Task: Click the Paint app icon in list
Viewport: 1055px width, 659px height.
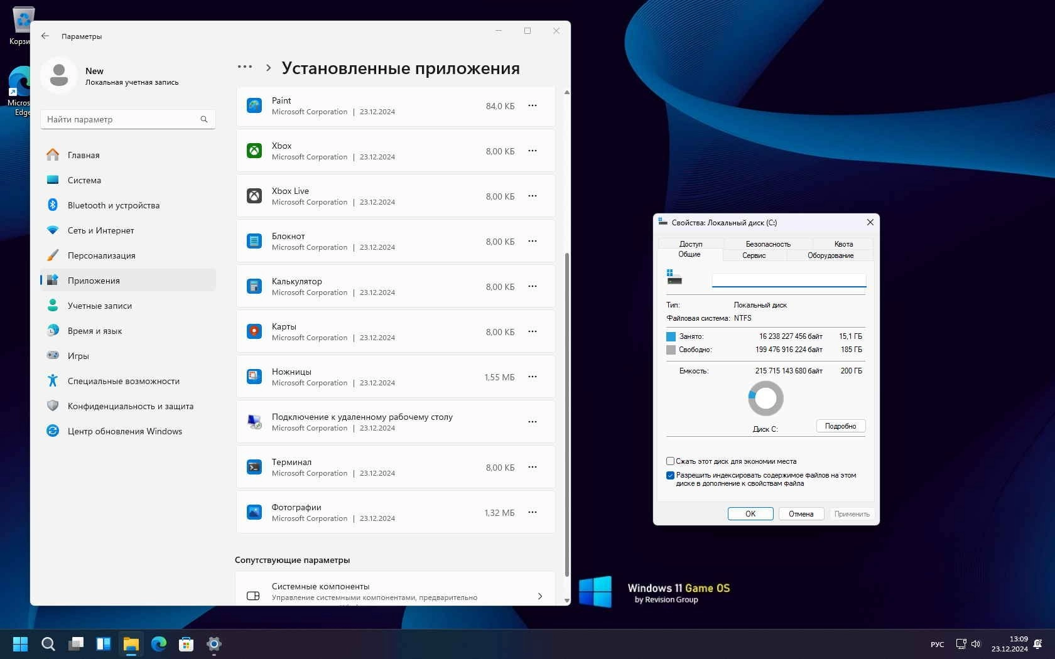Action: click(254, 105)
